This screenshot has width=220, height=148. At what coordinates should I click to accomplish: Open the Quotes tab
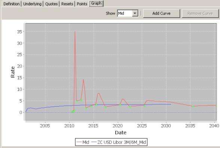(x=51, y=4)
